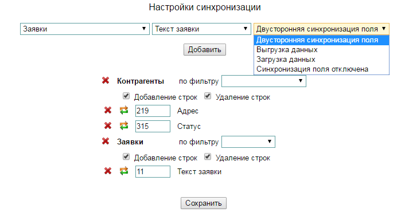The image size is (405, 212).
Task: Uncheck Удаление строк under Заявки
Action: [208, 157]
